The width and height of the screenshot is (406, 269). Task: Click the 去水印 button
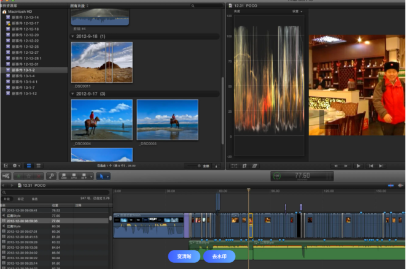pyautogui.click(x=219, y=256)
